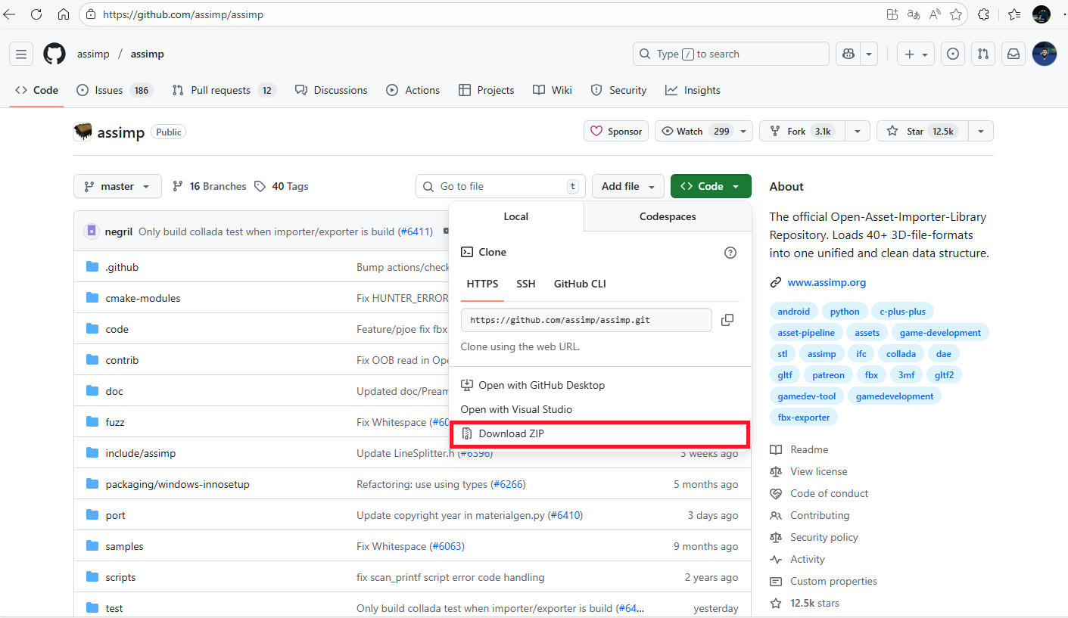Add page to favorites star icon
Viewport: 1068px width, 618px height.
pos(956,14)
